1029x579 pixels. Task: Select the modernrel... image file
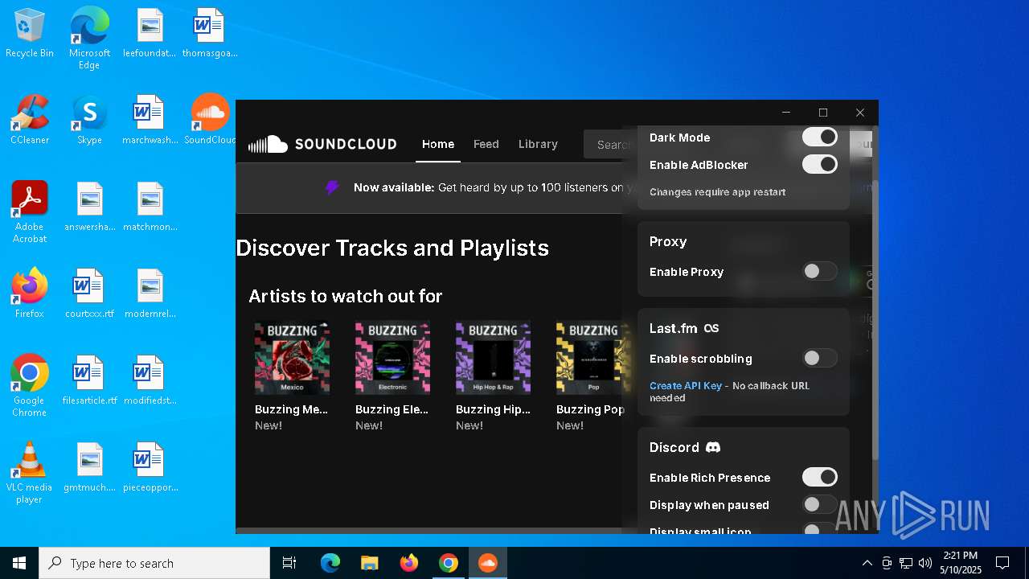click(x=150, y=294)
